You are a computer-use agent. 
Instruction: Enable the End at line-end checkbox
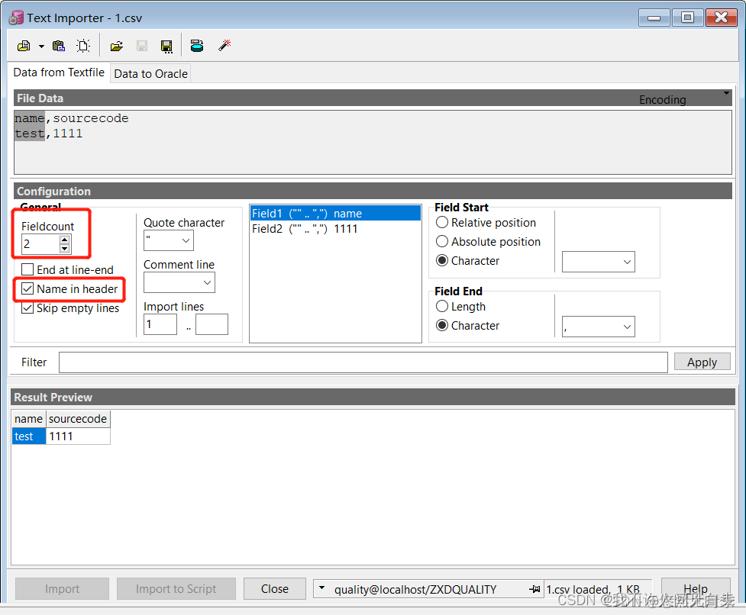coord(27,269)
